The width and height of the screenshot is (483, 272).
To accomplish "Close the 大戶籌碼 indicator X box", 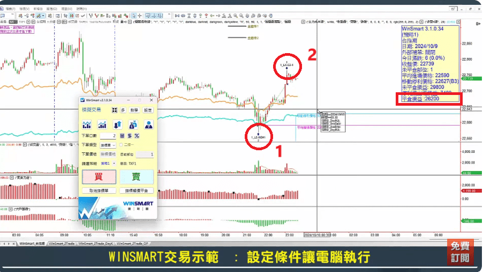I will click(11, 209).
